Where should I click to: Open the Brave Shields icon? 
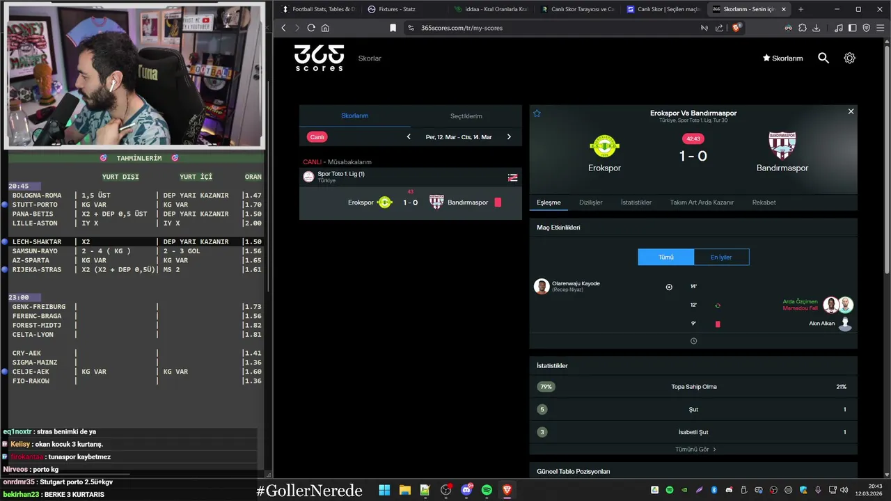tap(736, 28)
